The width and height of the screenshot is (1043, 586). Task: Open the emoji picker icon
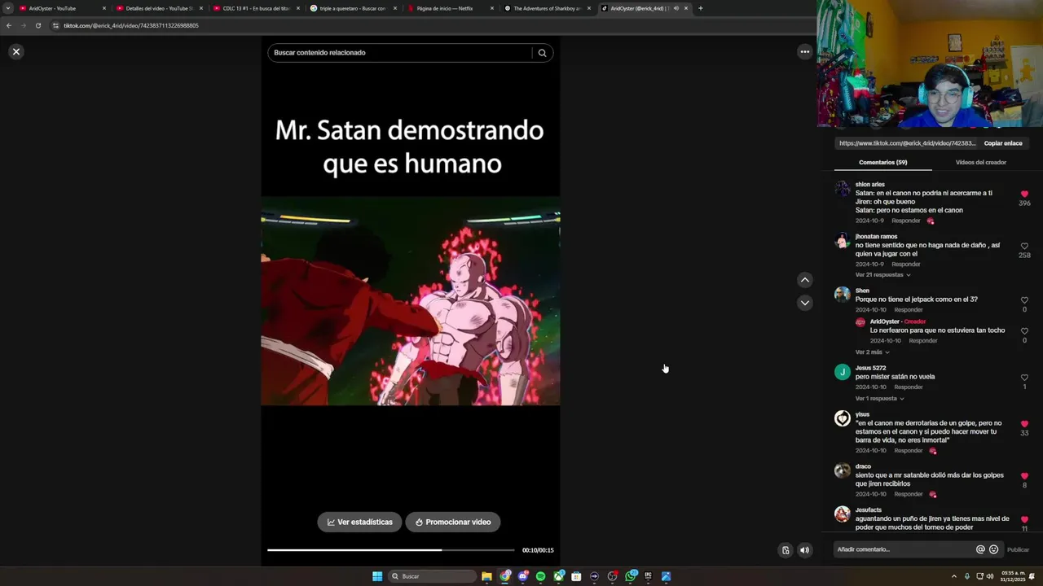point(993,549)
